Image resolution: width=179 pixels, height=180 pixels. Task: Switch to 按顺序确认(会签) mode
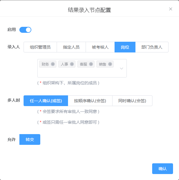(90, 101)
